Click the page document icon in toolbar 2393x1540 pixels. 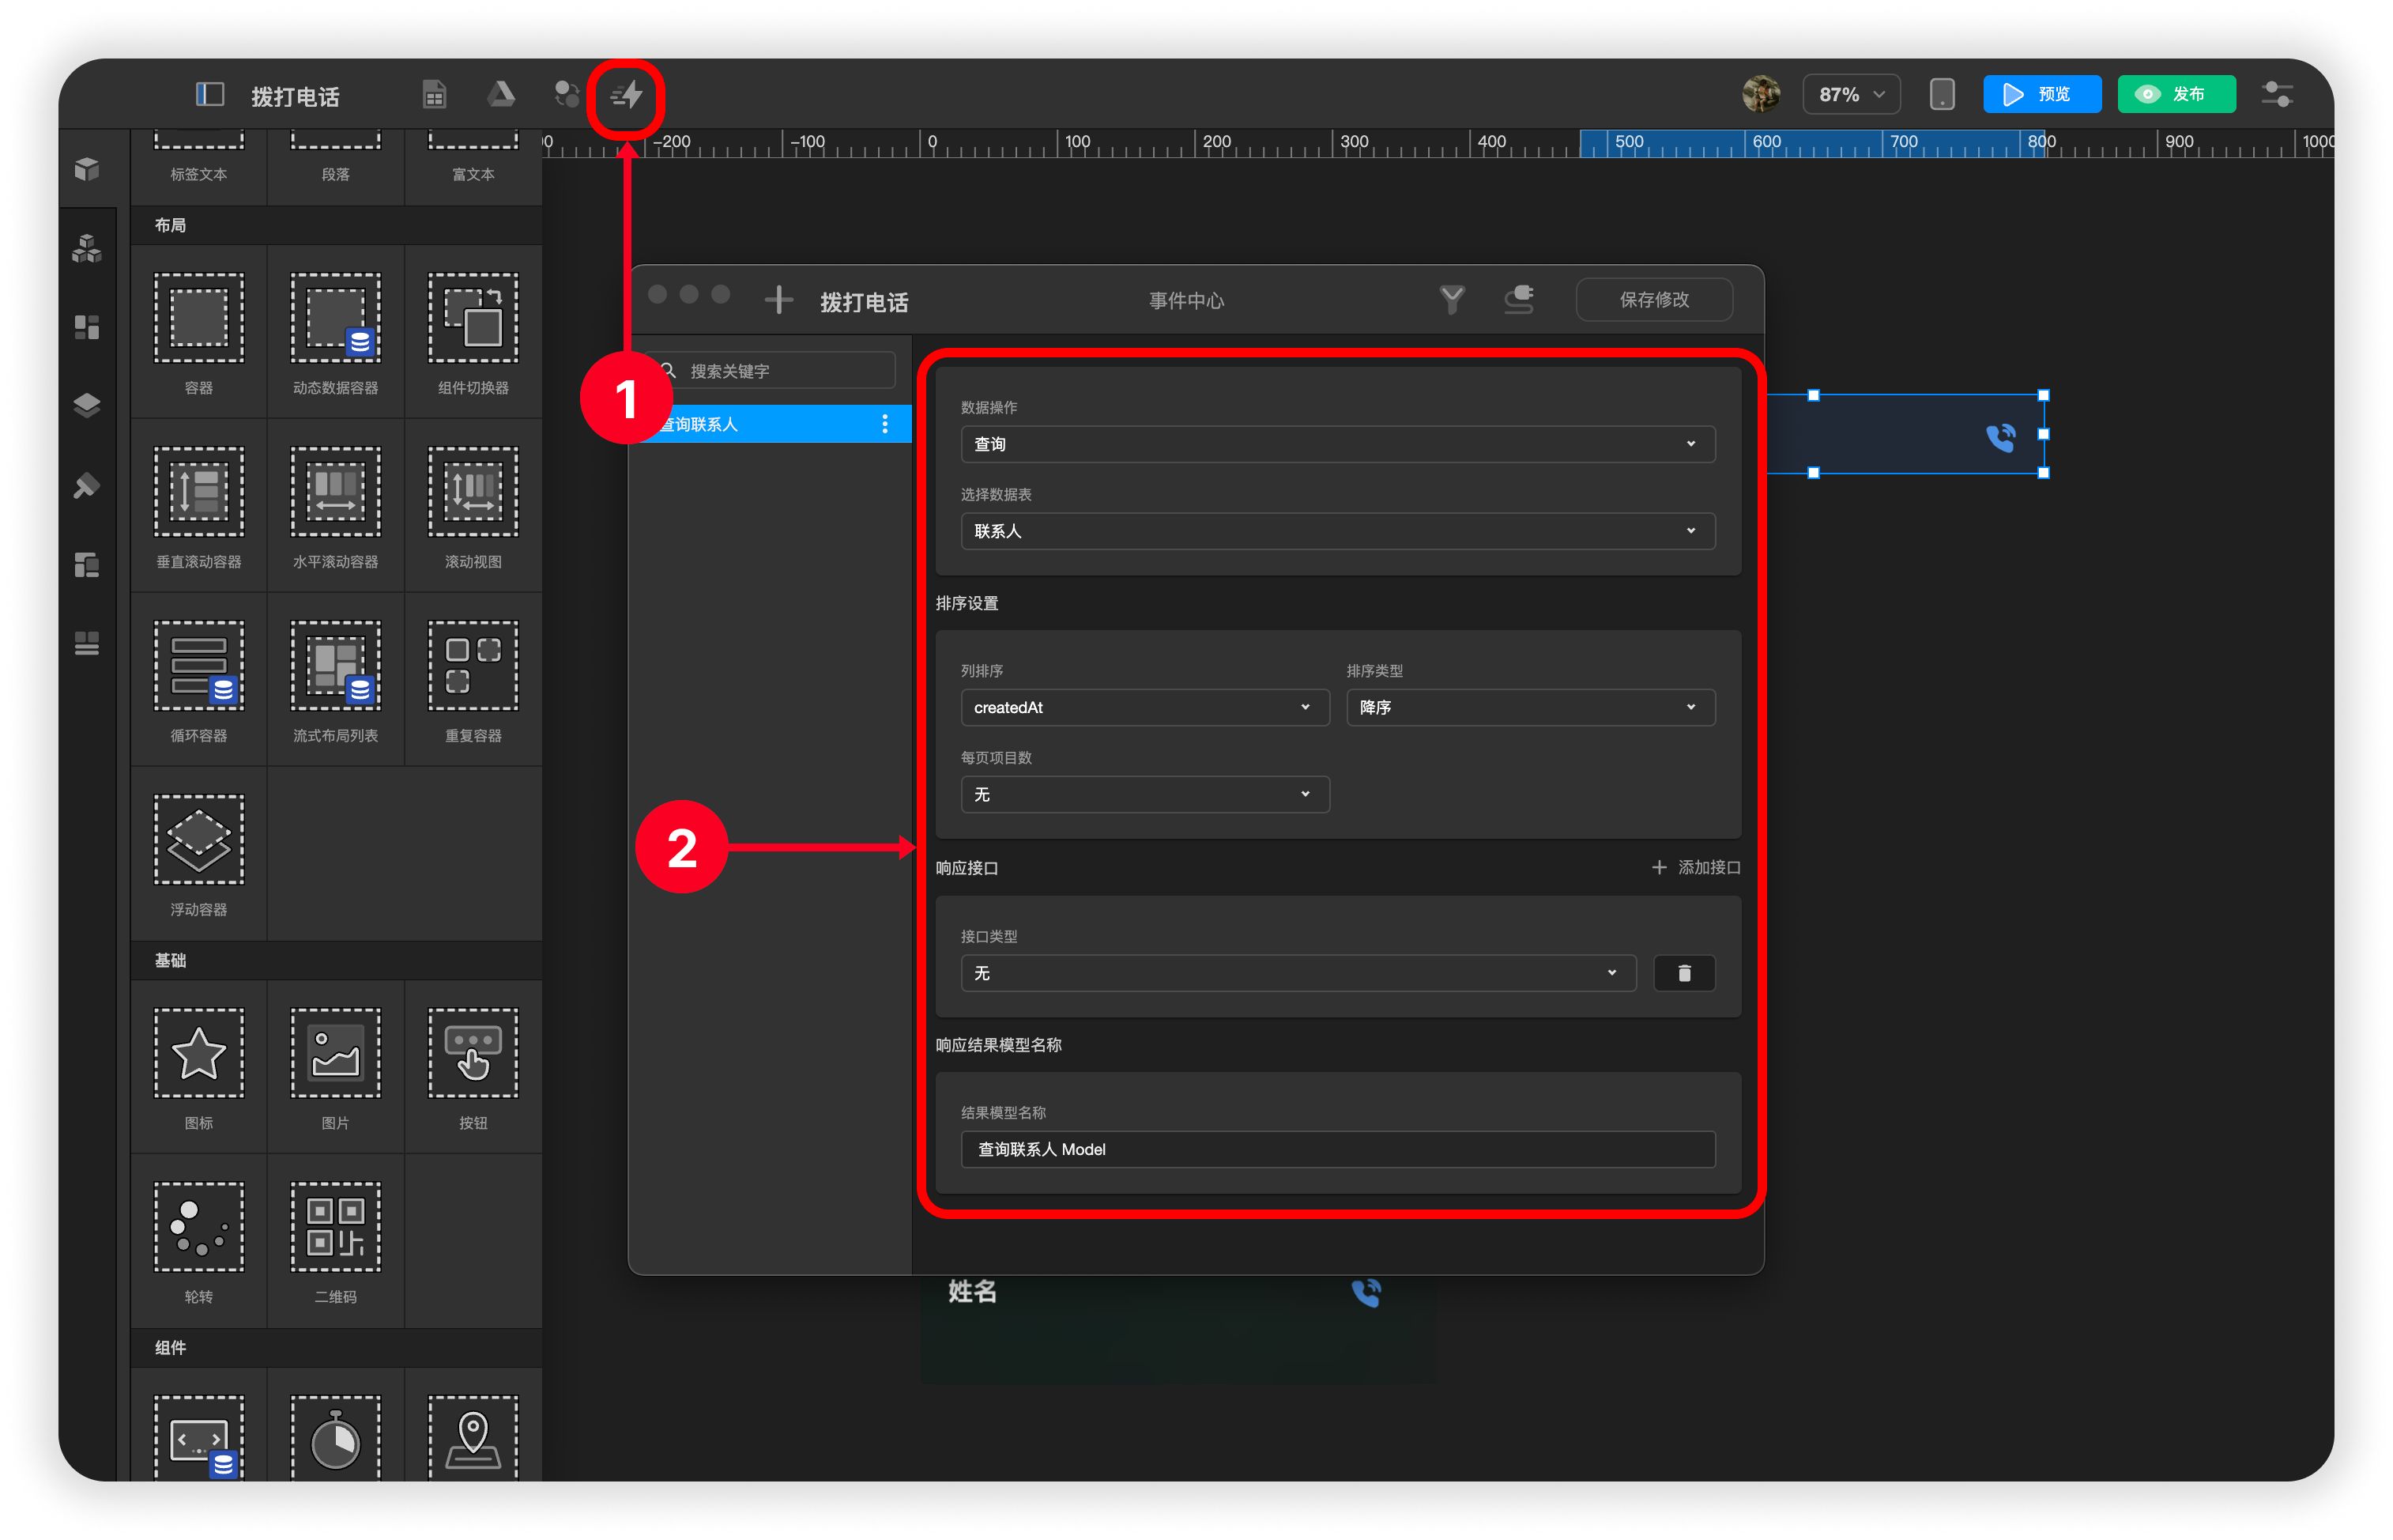[434, 95]
